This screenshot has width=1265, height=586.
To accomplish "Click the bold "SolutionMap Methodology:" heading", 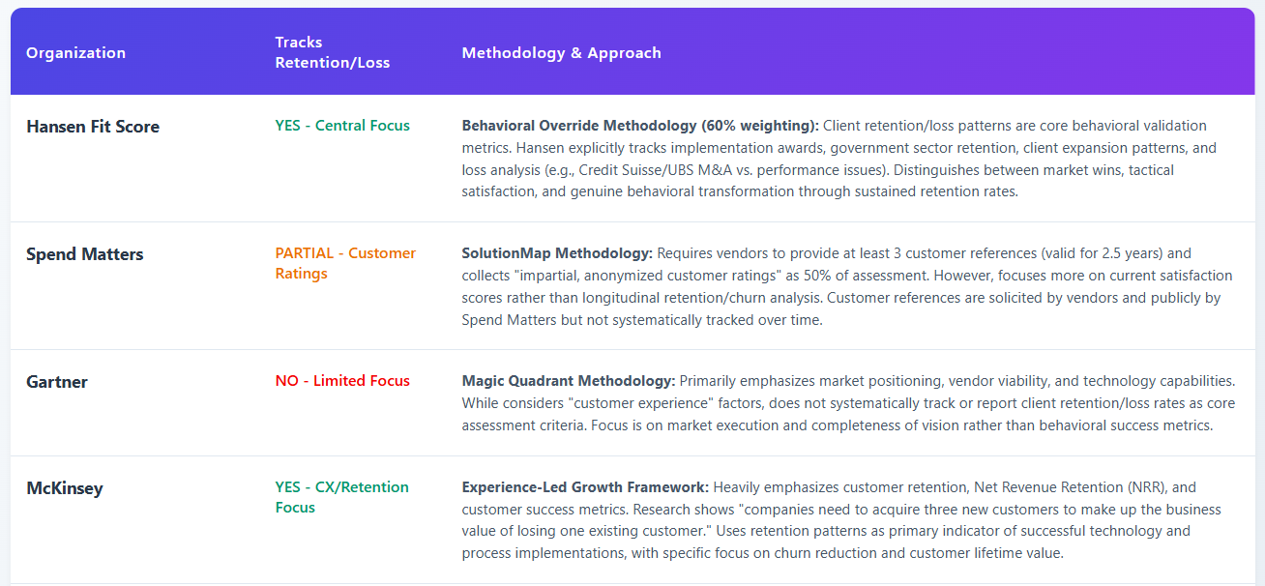I will pyautogui.click(x=557, y=253).
